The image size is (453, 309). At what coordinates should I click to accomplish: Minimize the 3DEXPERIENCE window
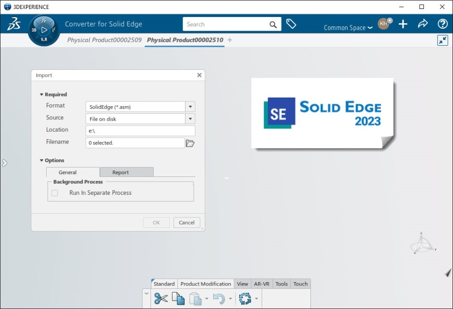pos(402,7)
